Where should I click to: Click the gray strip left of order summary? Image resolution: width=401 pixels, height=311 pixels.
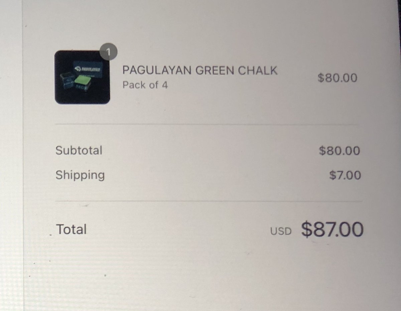(x=11, y=155)
